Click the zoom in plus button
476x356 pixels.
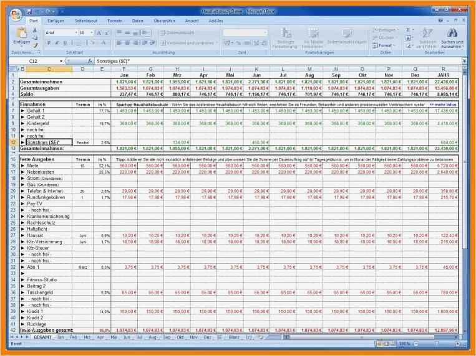coord(457,344)
